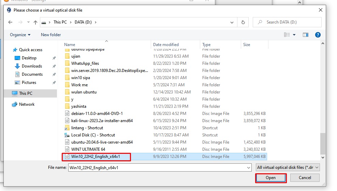The width and height of the screenshot is (337, 191).
Task: Click the Forward navigation arrow
Action: pyautogui.click(x=20, y=22)
